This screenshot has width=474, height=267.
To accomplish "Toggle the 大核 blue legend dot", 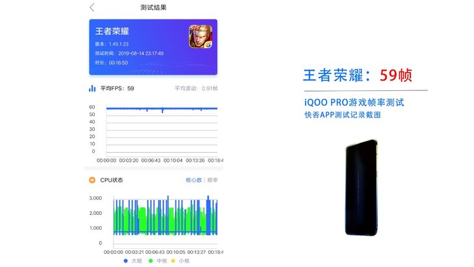I will (126, 261).
